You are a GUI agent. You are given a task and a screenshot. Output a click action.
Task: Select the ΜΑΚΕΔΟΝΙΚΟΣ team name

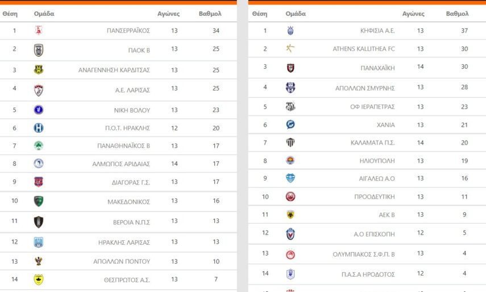pos(128,201)
